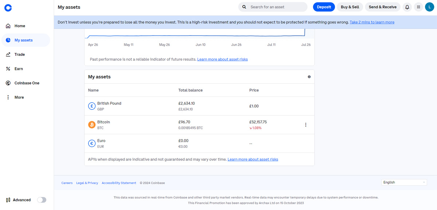This screenshot has width=437, height=210.
Task: Click the Jul 26 chart date label
Action: pos(306,45)
